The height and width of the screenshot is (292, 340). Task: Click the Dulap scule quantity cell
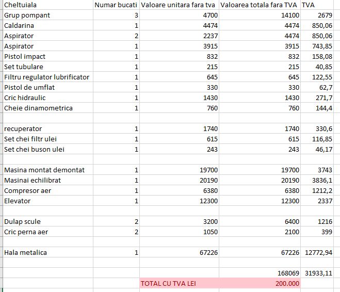click(116, 221)
